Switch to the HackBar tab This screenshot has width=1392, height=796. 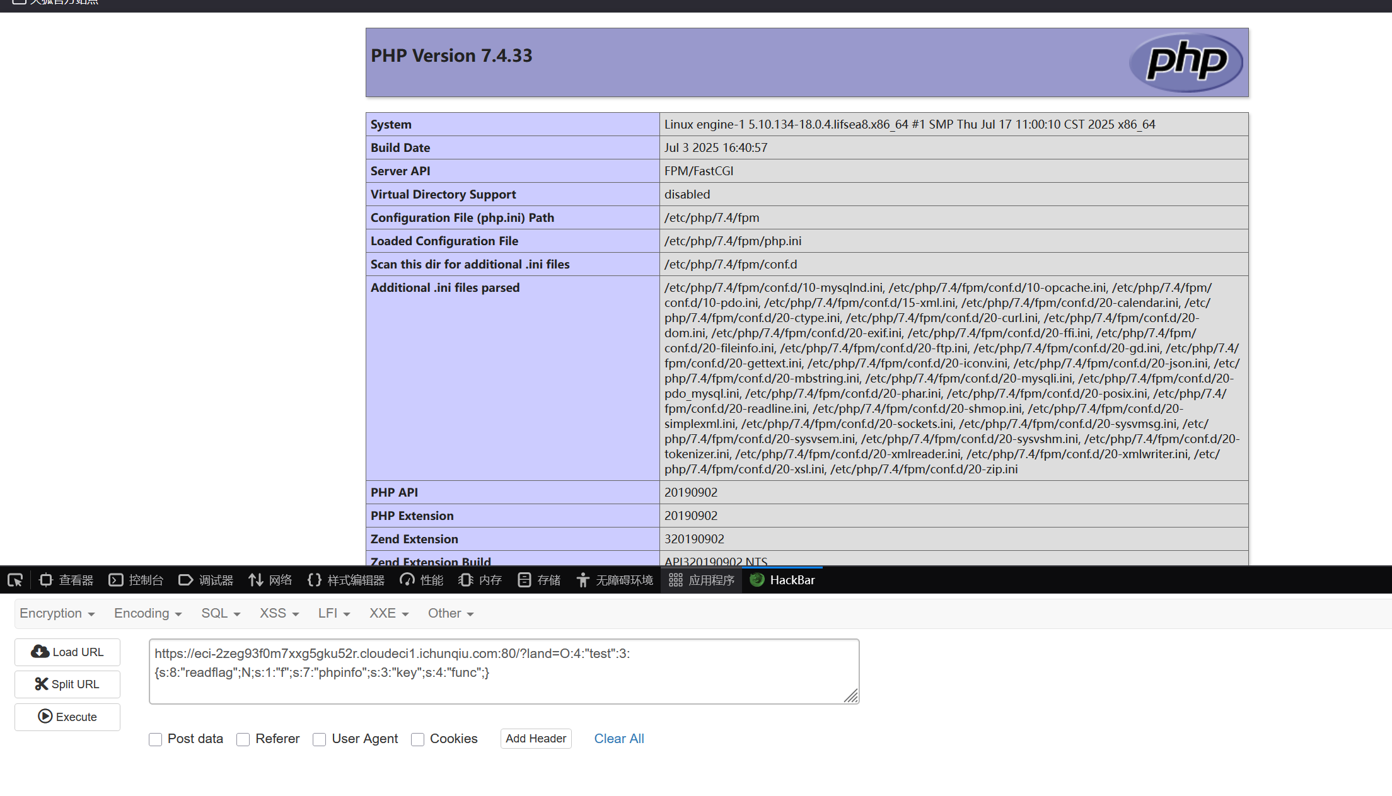coord(782,580)
